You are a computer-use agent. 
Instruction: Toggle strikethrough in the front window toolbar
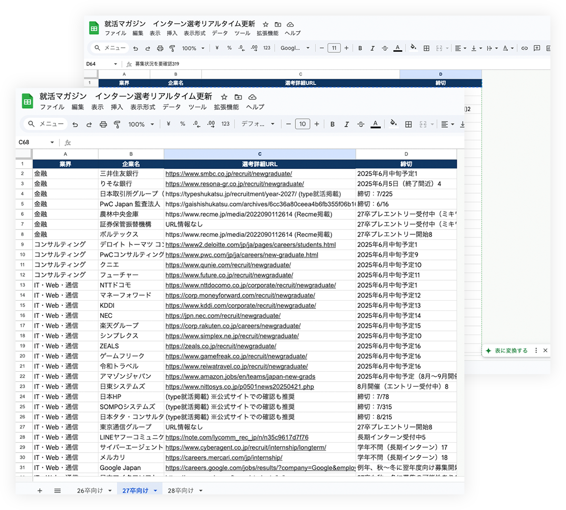coord(361,124)
